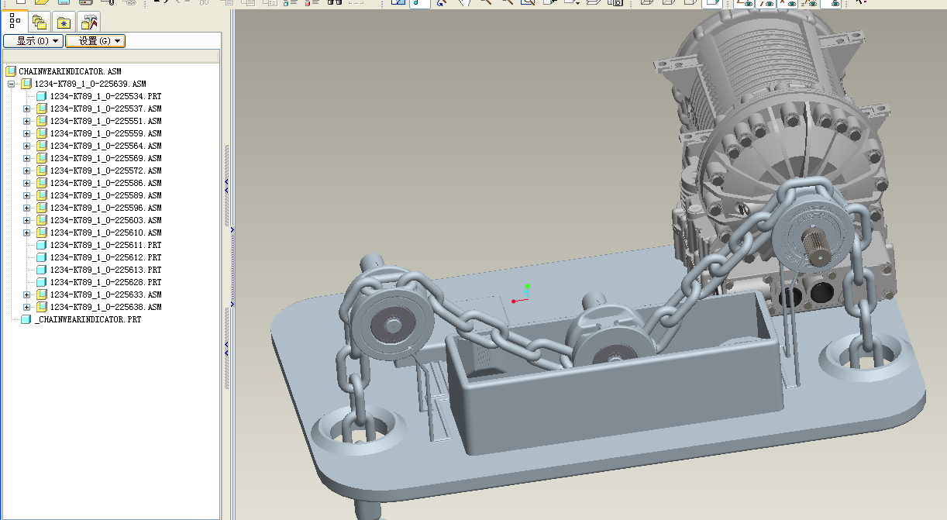
Task: Expand the 1234-K789_1_0-225551.ASM node
Action: [x=26, y=121]
